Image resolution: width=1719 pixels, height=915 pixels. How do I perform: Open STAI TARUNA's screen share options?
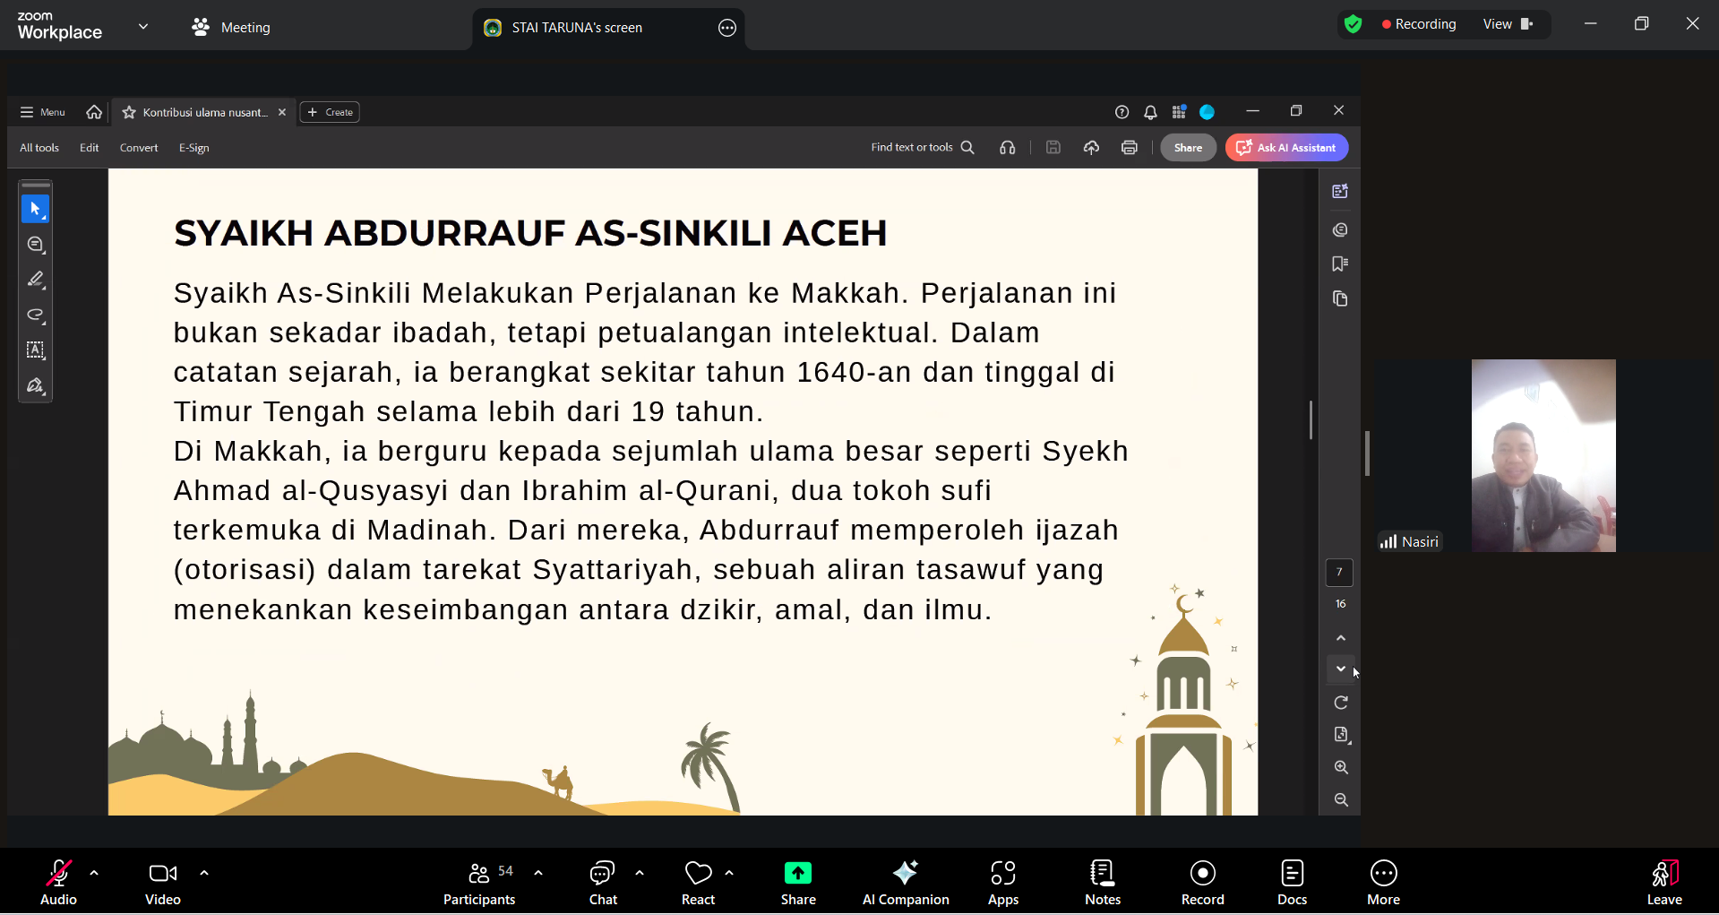[726, 28]
